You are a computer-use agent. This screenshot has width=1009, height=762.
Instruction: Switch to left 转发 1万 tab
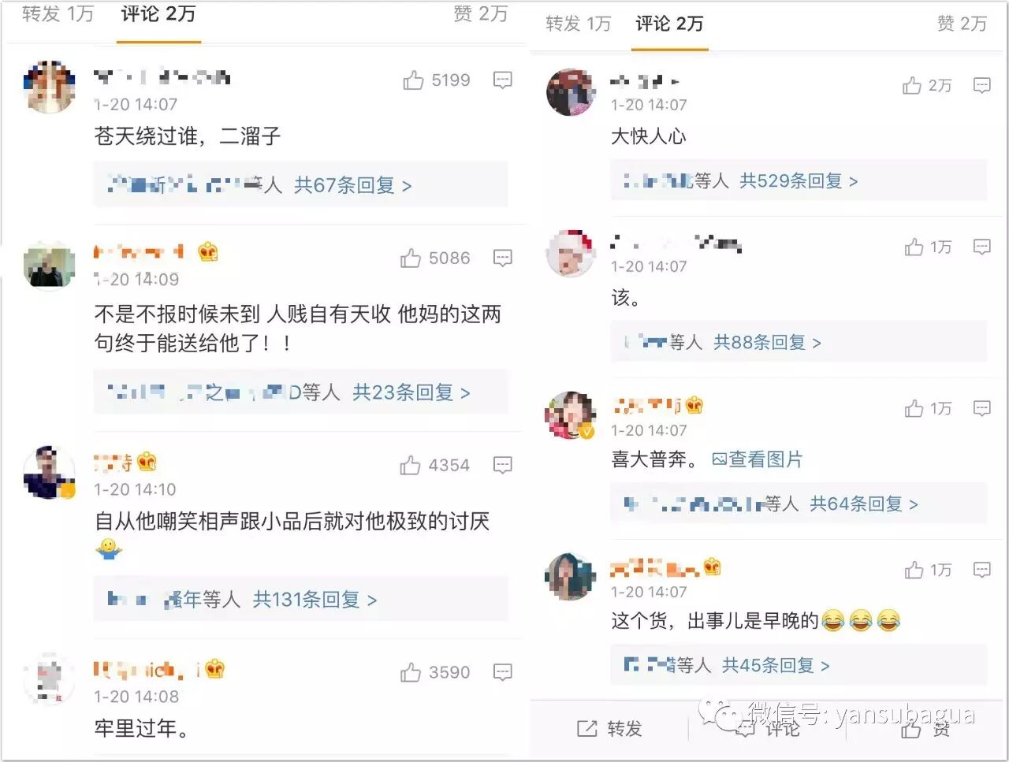tap(58, 13)
